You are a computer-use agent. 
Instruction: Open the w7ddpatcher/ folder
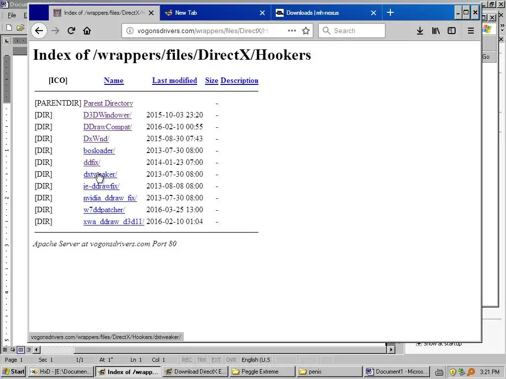(104, 210)
